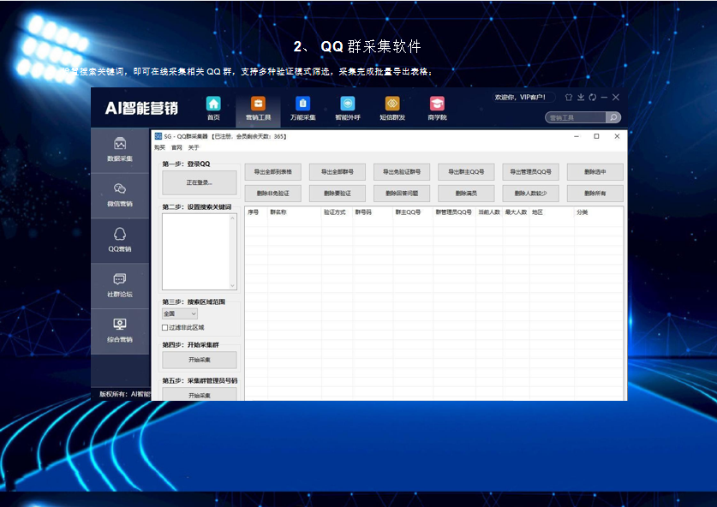Viewport: 717px width, 507px height.
Task: Click the 正在登录... QQ login button
Action: [x=200, y=182]
